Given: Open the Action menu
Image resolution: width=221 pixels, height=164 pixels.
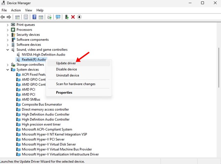Looking at the screenshot, I should [x=16, y=10].
